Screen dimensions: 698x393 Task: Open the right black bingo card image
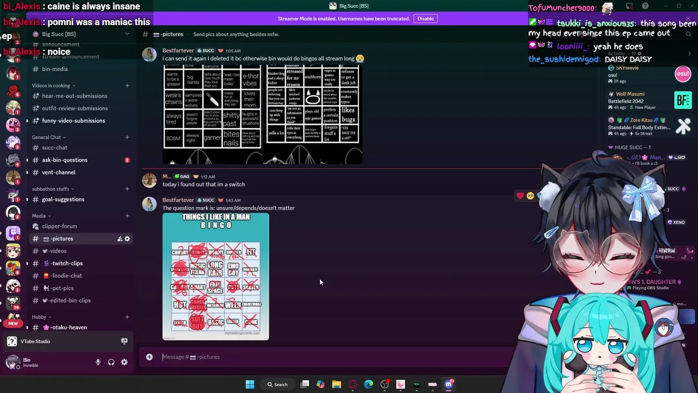pyautogui.click(x=314, y=114)
